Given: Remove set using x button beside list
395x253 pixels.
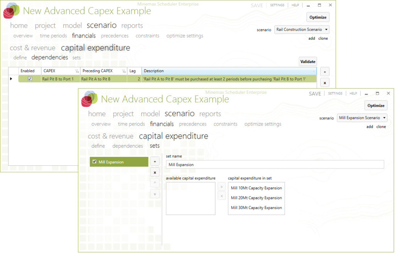Looking at the screenshot, I should pos(155,172).
